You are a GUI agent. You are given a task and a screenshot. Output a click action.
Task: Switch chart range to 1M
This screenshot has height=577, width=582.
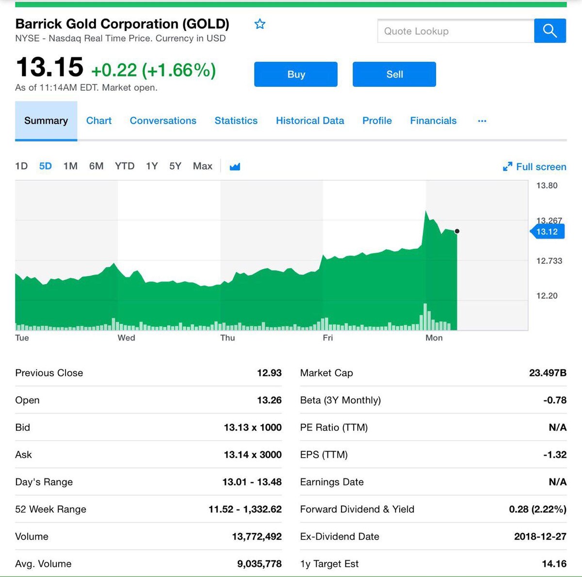pyautogui.click(x=70, y=166)
